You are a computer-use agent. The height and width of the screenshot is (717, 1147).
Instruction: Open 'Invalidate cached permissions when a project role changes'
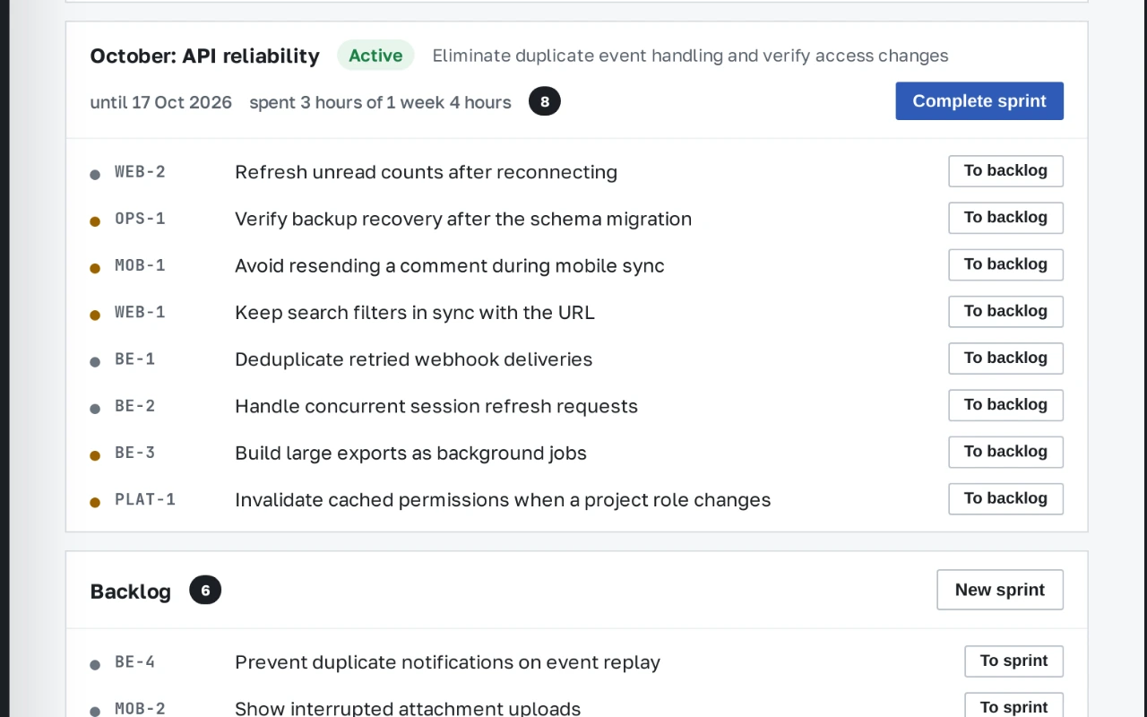[x=503, y=499]
